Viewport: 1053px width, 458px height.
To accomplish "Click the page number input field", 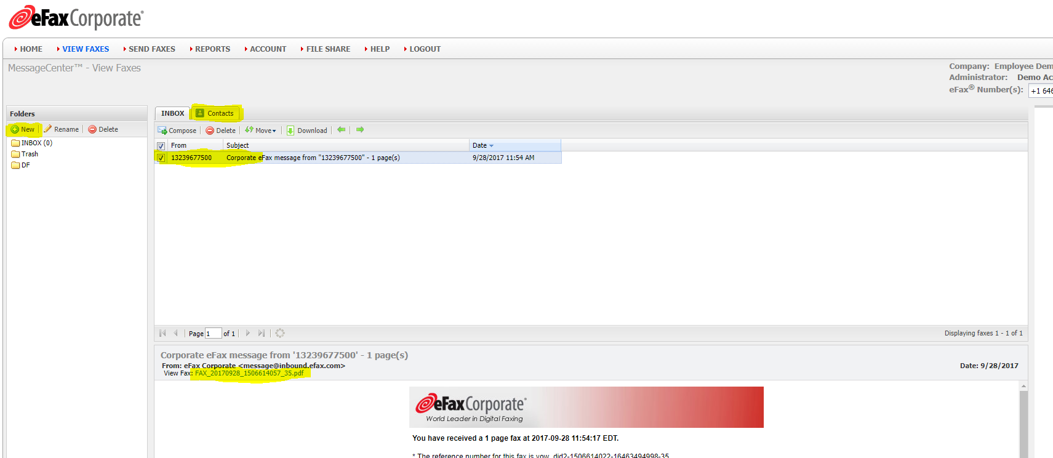I will click(x=213, y=334).
